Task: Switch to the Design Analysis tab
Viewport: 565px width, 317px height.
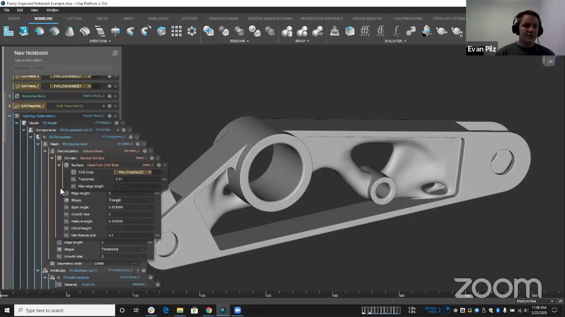Action: pos(367,18)
